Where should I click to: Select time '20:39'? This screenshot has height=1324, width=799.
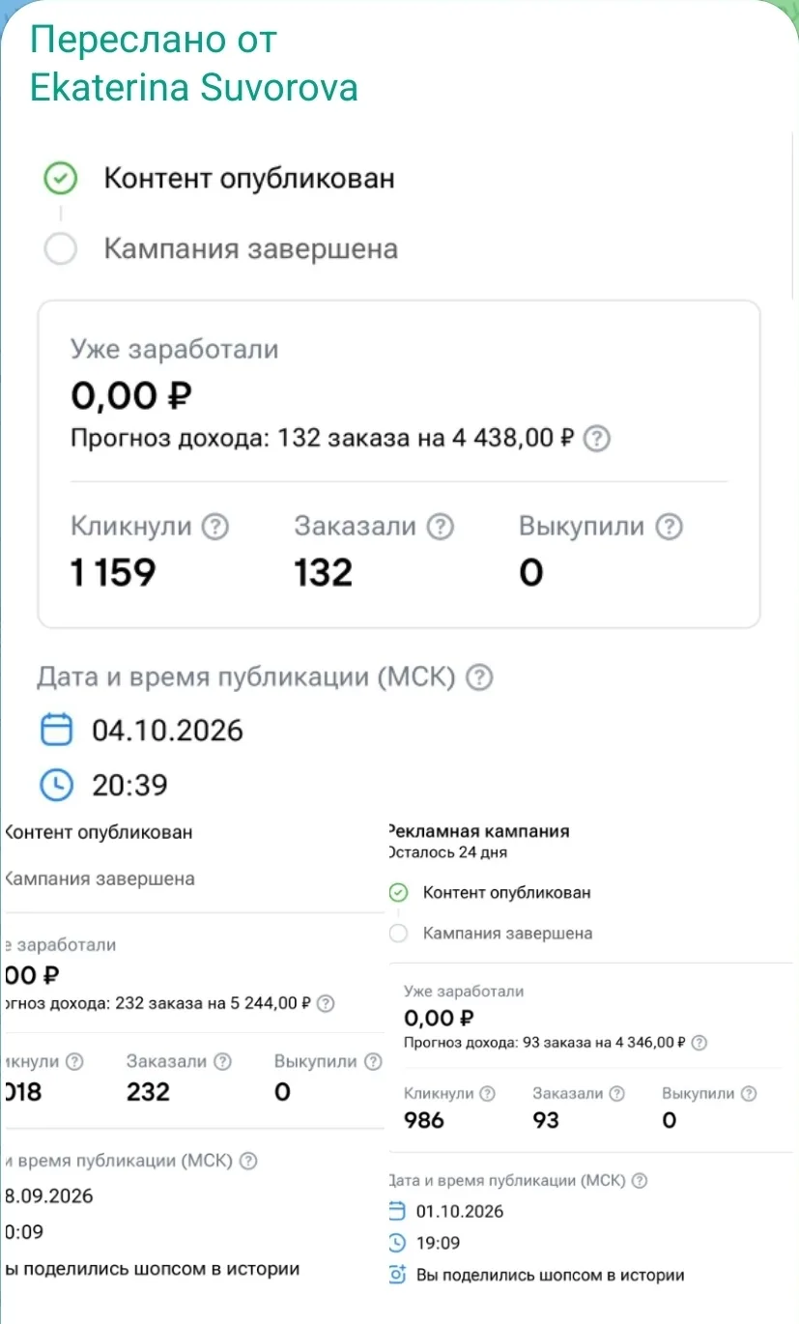(x=130, y=785)
